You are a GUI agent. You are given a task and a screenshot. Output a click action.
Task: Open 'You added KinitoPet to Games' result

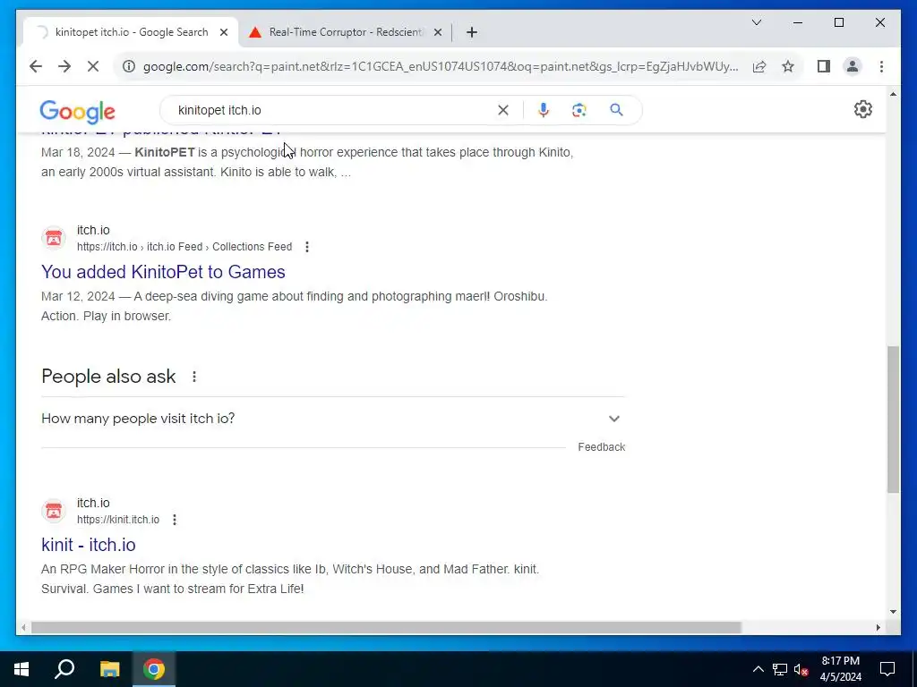[x=163, y=272]
